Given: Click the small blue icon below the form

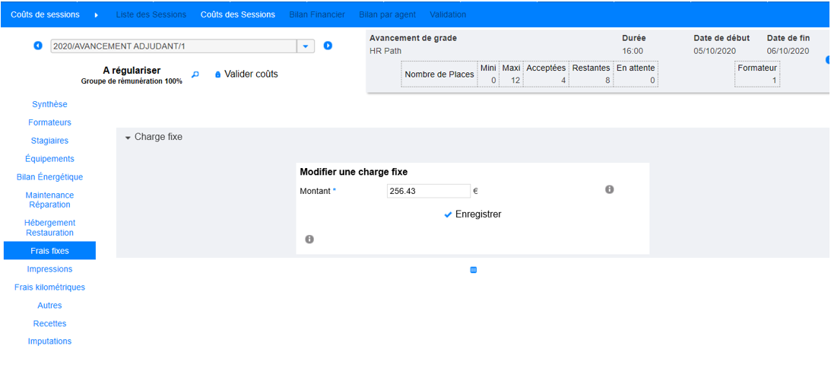Looking at the screenshot, I should [473, 269].
